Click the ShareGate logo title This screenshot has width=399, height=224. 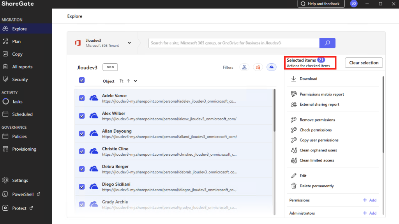pos(18,4)
